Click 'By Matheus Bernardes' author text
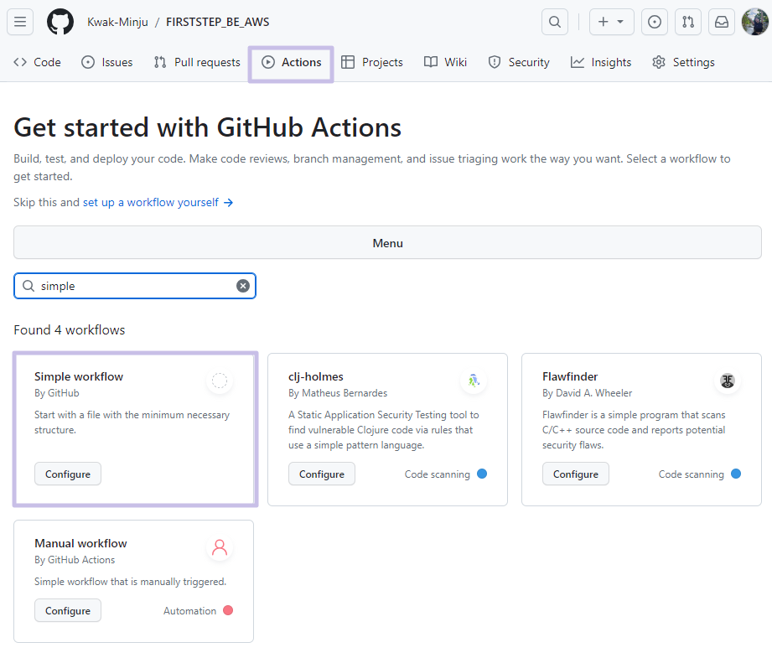Image resolution: width=772 pixels, height=658 pixels. (x=338, y=393)
